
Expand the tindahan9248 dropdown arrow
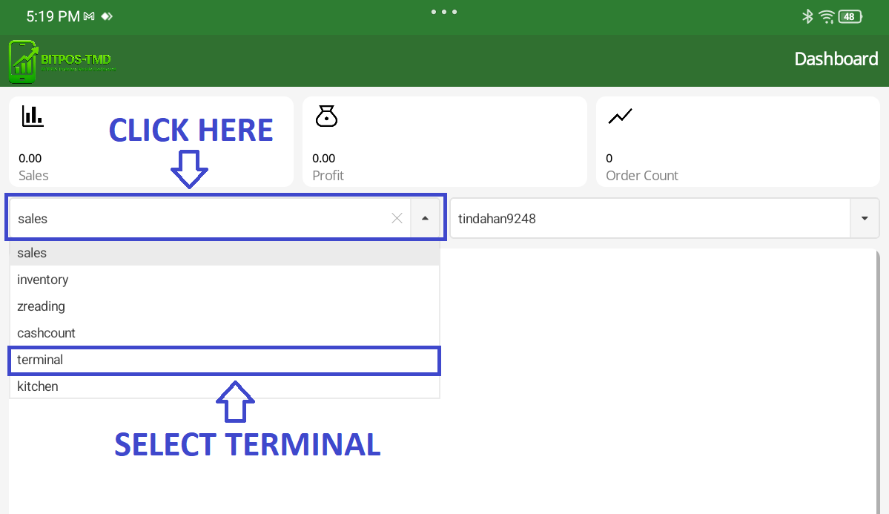click(x=865, y=218)
